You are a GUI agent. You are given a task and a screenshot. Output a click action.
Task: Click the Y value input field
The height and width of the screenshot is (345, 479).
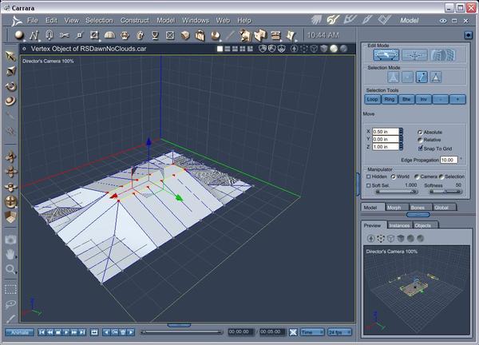pyautogui.click(x=386, y=139)
